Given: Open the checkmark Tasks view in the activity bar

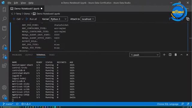Looking at the screenshot, I should [x=4, y=37].
